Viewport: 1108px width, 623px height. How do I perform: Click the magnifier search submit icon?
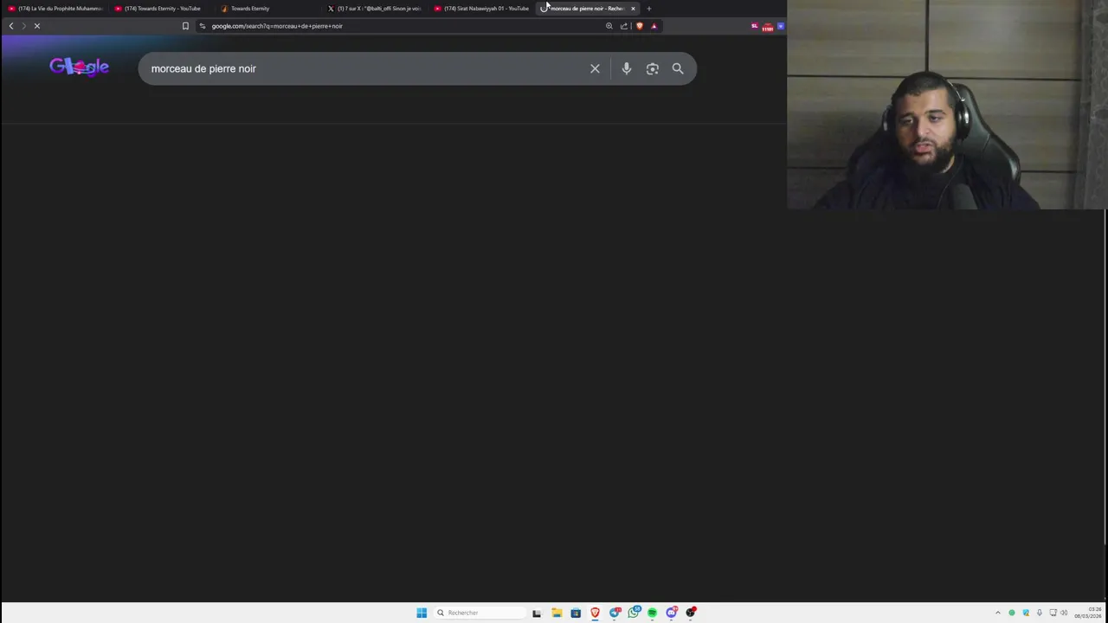coord(678,68)
